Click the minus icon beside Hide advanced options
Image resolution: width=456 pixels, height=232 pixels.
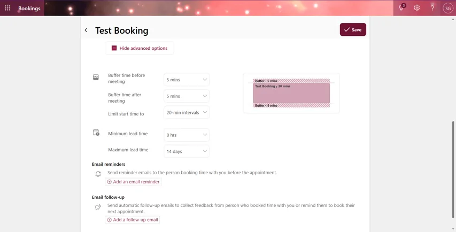coord(114,48)
